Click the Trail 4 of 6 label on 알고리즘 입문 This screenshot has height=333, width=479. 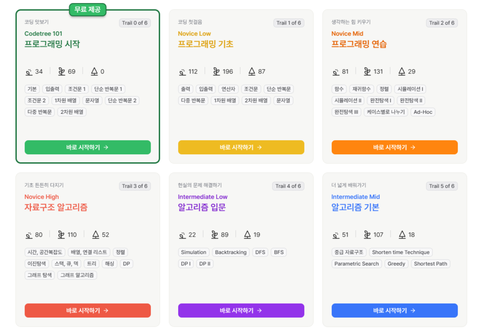pyautogui.click(x=288, y=186)
